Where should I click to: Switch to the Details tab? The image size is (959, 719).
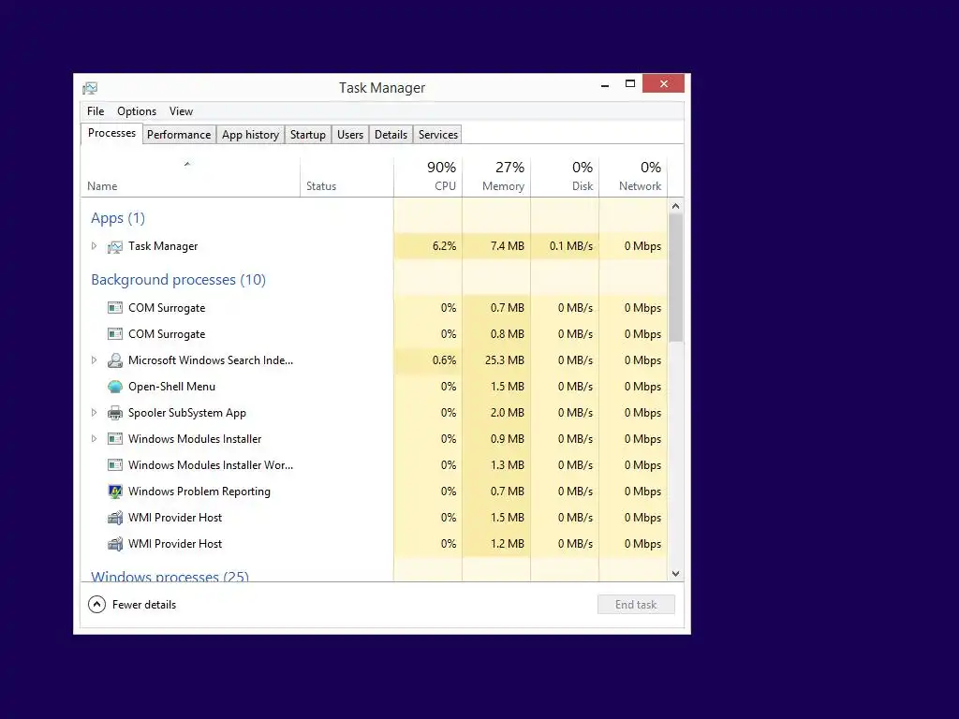[391, 135]
